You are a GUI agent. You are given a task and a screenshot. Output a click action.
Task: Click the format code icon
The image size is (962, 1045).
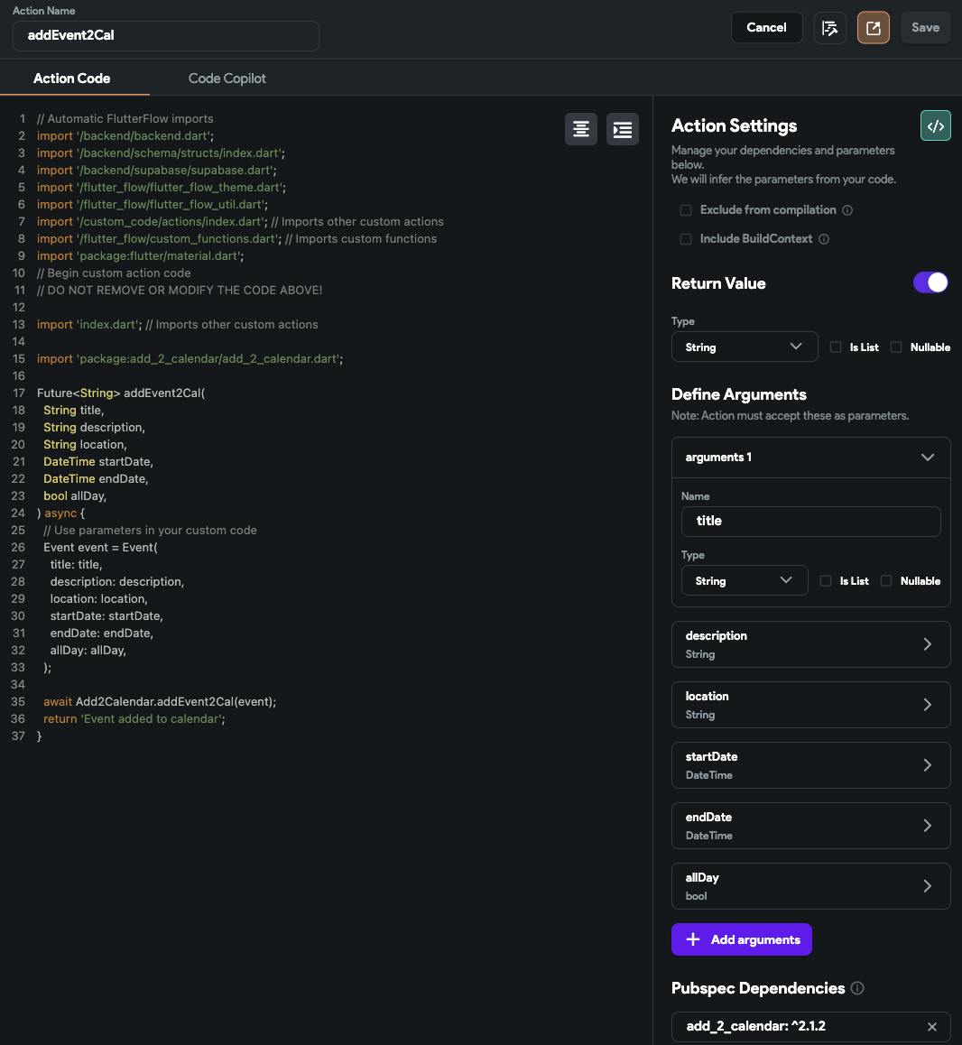tap(581, 129)
